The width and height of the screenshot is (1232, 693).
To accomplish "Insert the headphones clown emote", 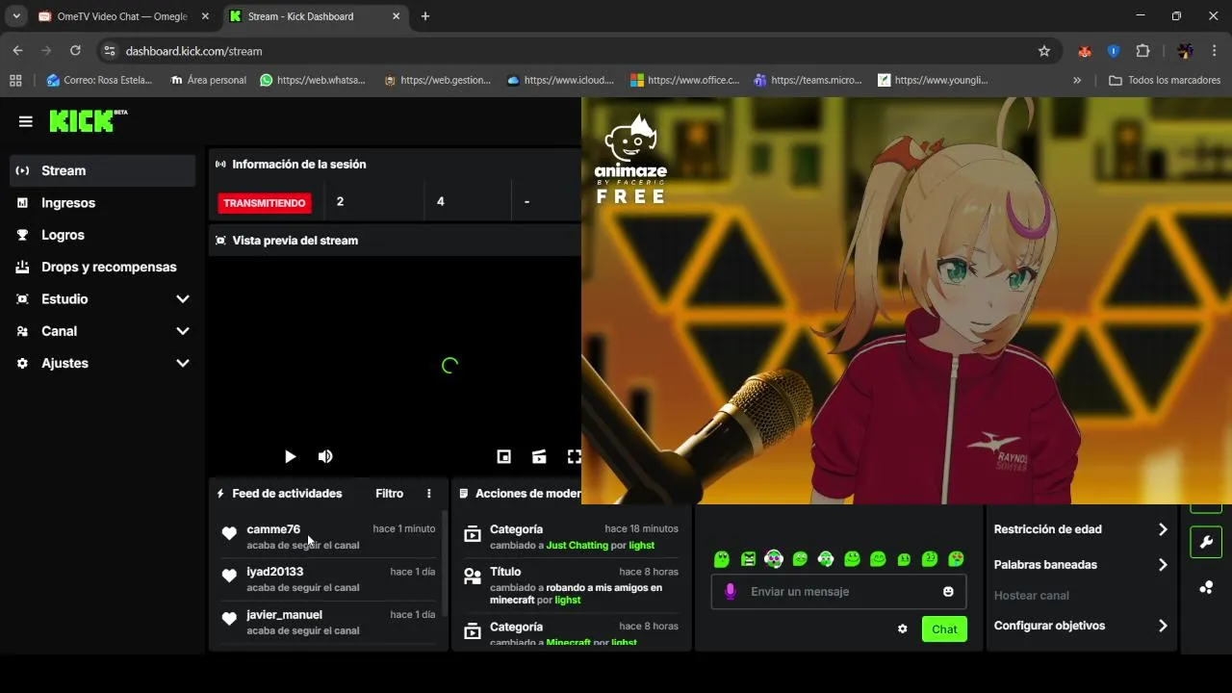I will click(774, 558).
